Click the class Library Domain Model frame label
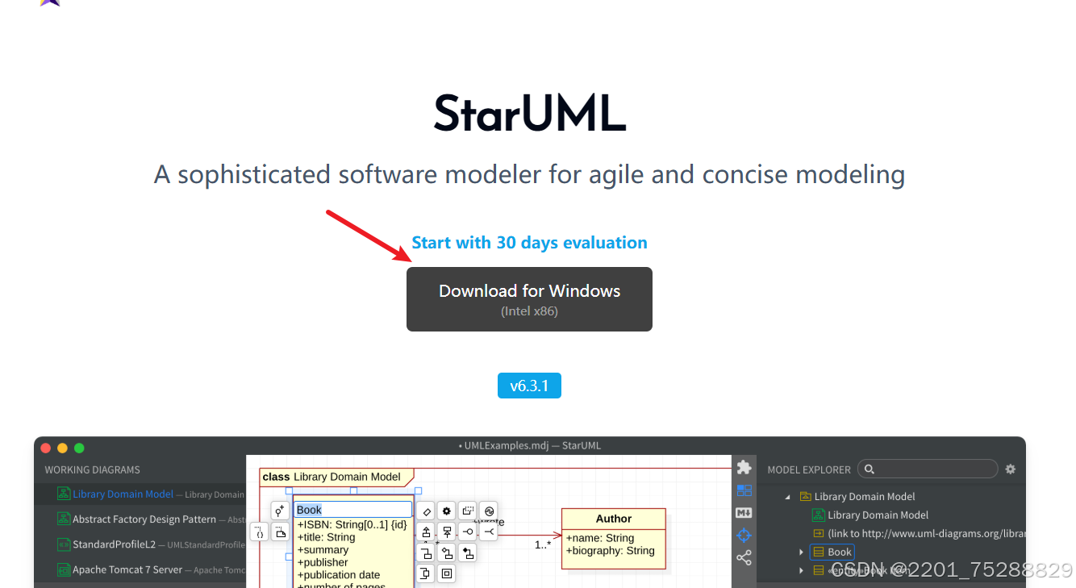Image resolution: width=1076 pixels, height=588 pixels. (x=336, y=477)
